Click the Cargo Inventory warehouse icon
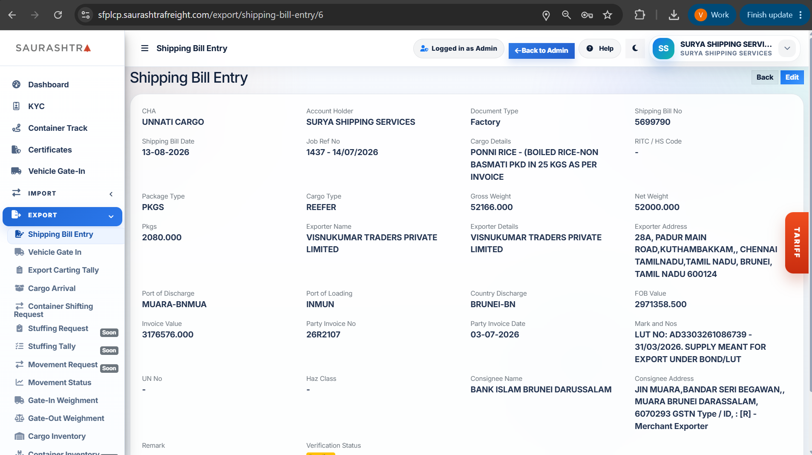Screen dimensions: 812x455 (19, 436)
